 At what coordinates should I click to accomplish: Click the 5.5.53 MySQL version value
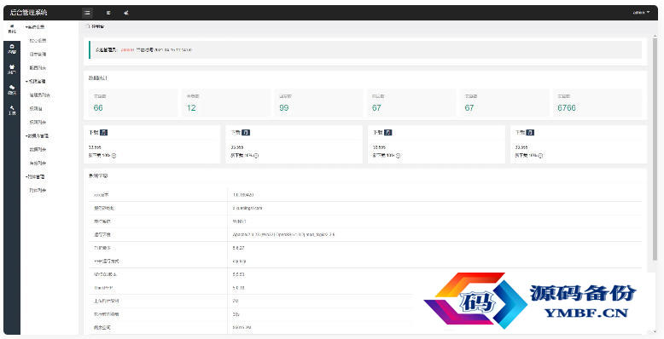click(x=238, y=275)
